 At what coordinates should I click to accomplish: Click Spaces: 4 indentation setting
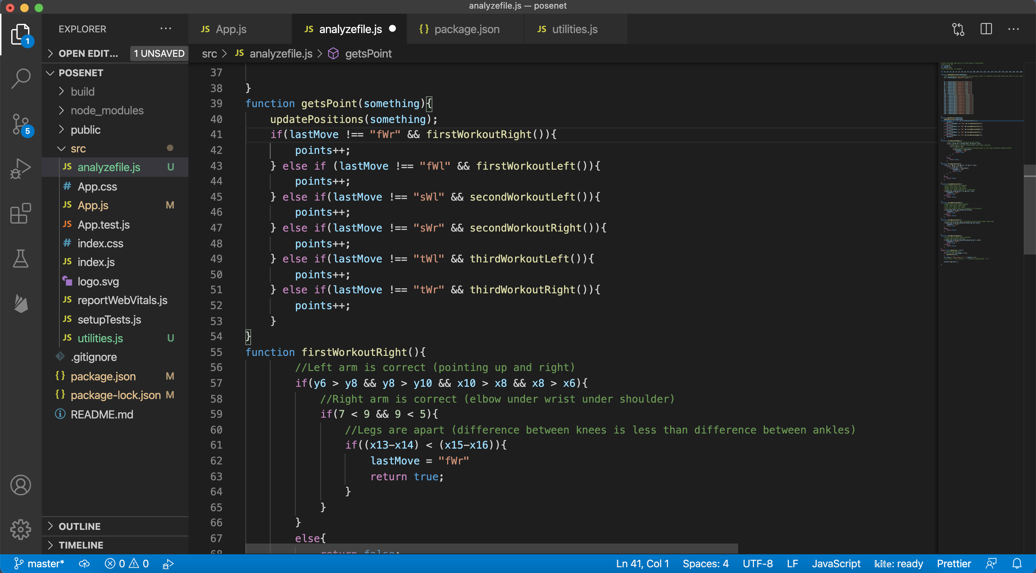point(705,563)
